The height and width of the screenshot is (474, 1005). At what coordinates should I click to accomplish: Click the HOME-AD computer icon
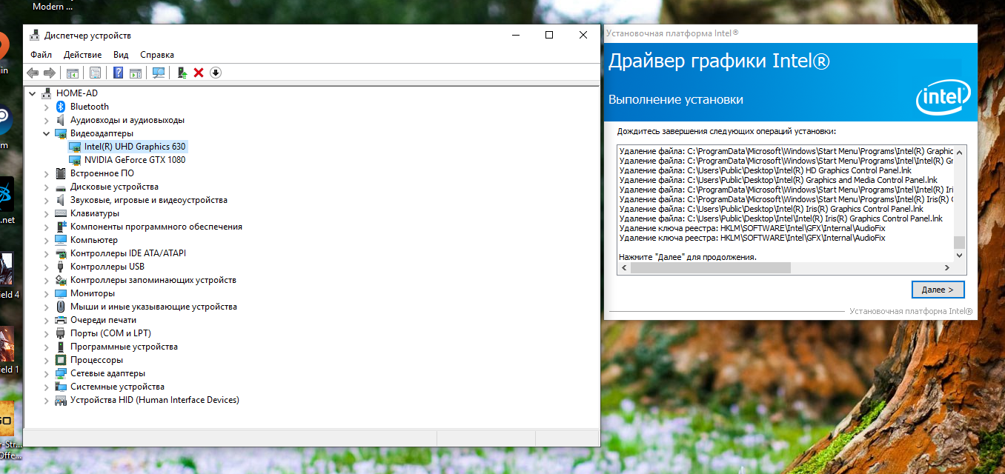coord(47,93)
